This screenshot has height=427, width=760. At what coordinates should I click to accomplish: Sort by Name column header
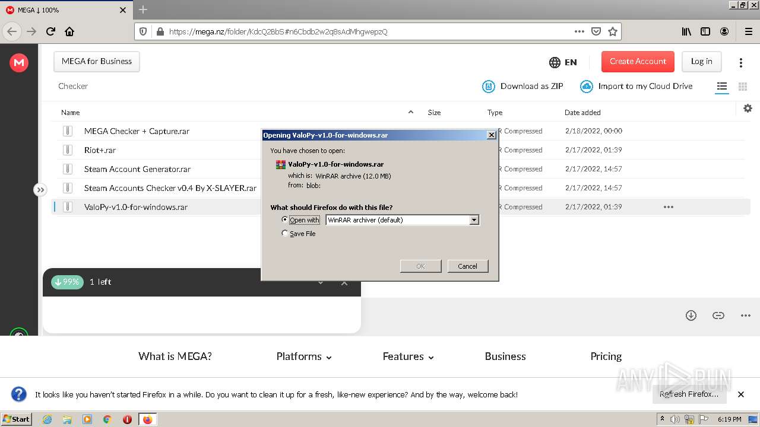pyautogui.click(x=70, y=112)
